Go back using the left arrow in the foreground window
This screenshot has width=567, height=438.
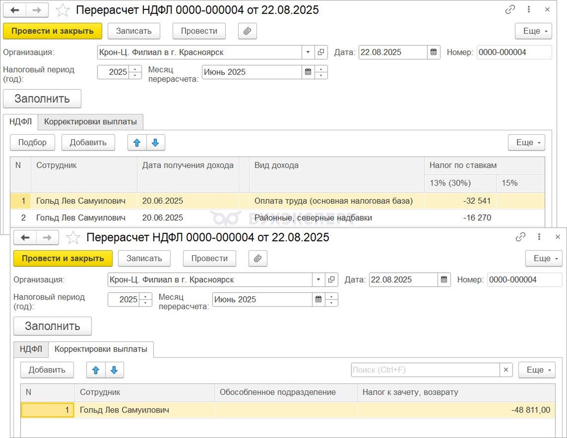click(x=25, y=237)
